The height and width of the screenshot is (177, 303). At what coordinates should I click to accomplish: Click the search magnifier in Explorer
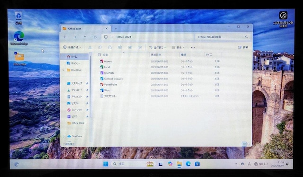click(246, 37)
